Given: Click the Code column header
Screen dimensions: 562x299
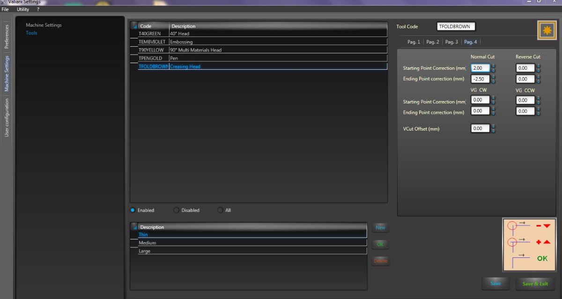Looking at the screenshot, I should (154, 26).
